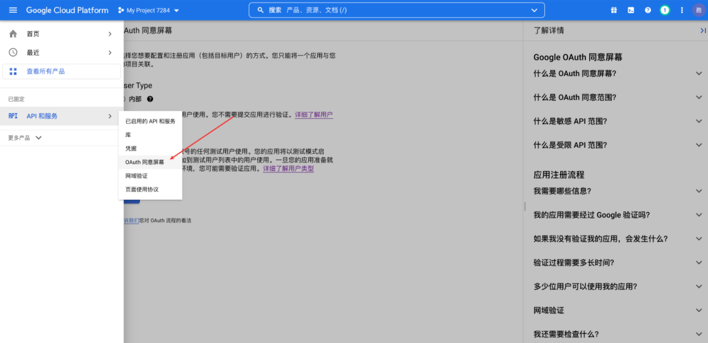
Task: Click the Google Cloud Platform logo
Action: point(67,10)
